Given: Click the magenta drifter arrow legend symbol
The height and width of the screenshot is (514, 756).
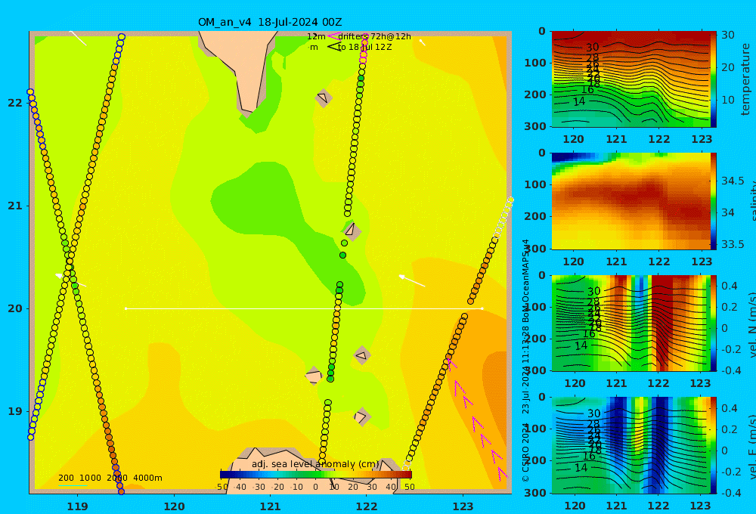Looking at the screenshot, I should coord(333,36).
